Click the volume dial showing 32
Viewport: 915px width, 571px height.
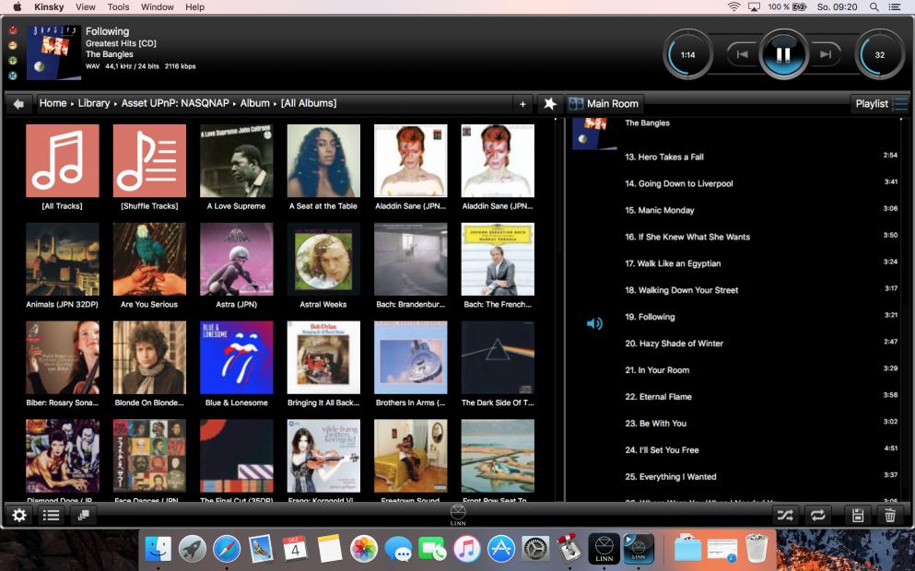click(x=879, y=55)
